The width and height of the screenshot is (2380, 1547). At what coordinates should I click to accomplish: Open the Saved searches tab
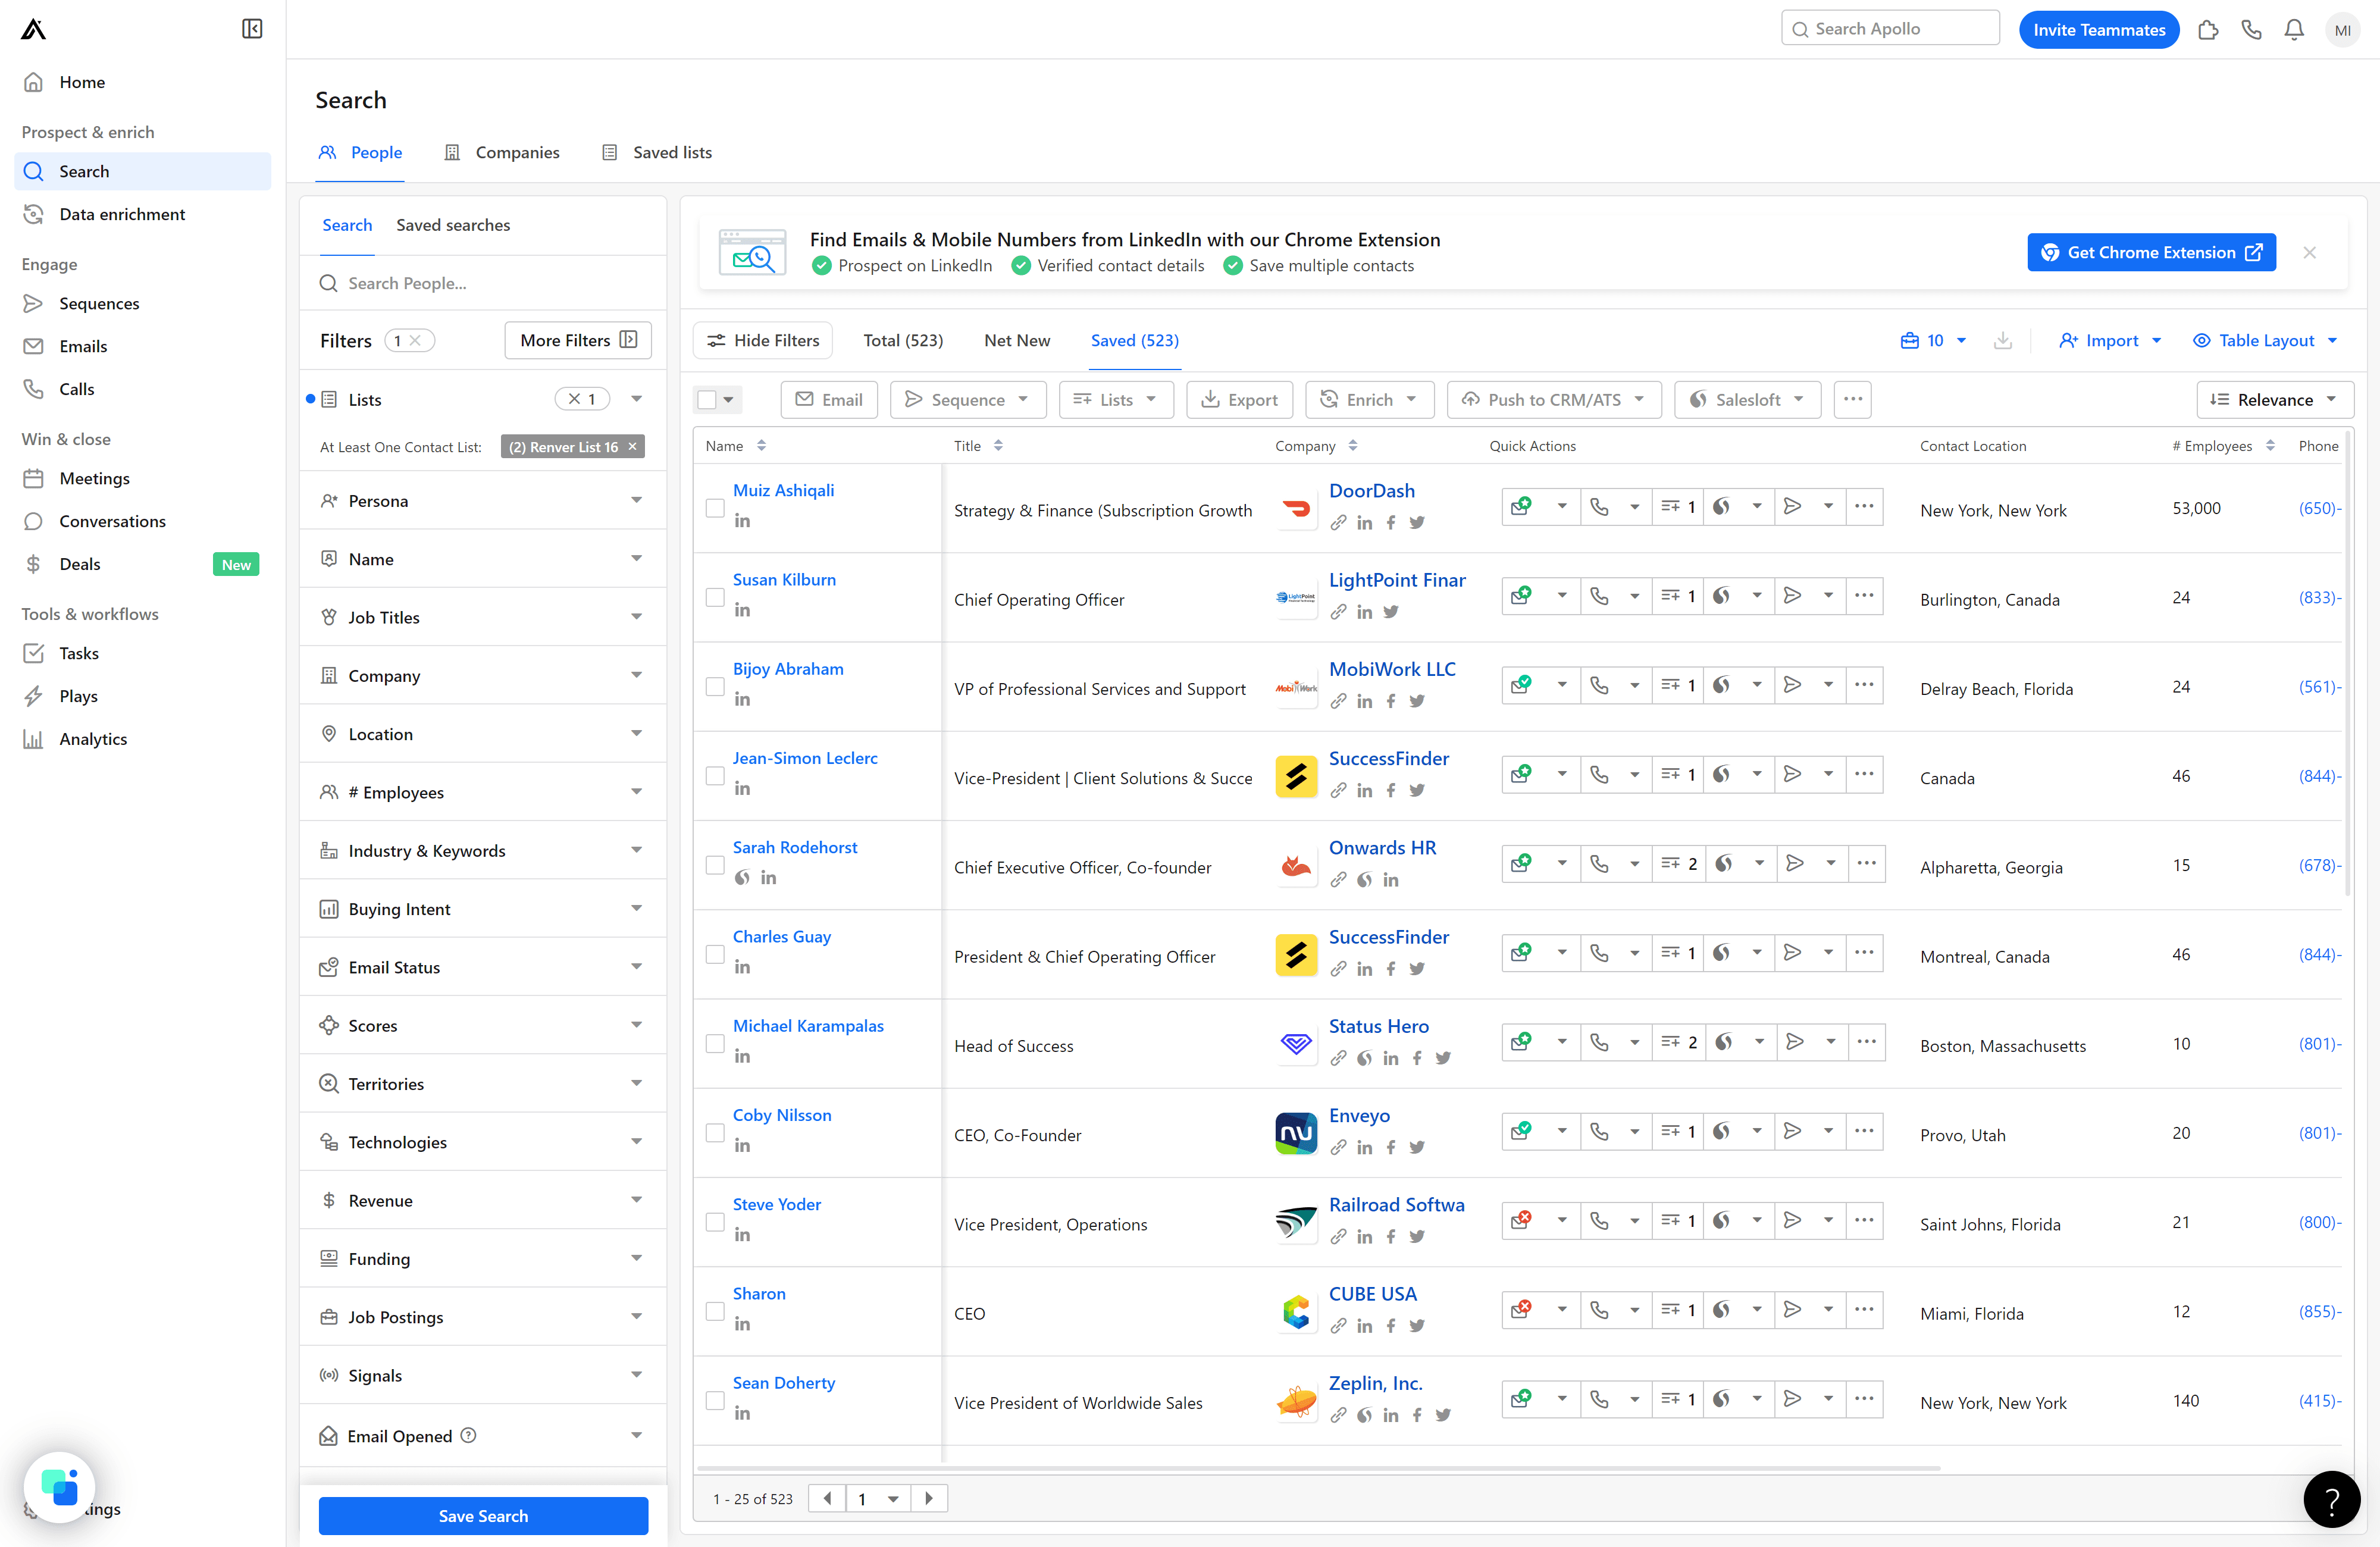pos(453,226)
